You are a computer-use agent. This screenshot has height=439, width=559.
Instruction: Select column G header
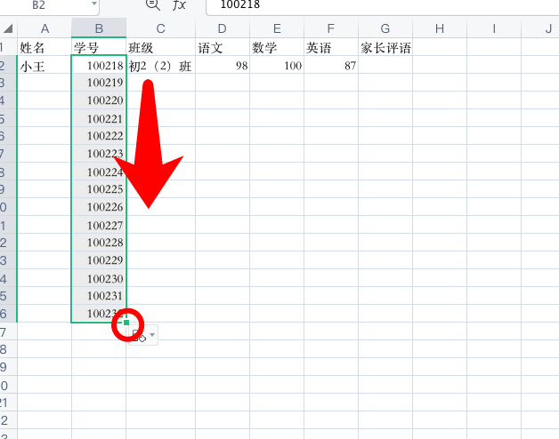[385, 28]
